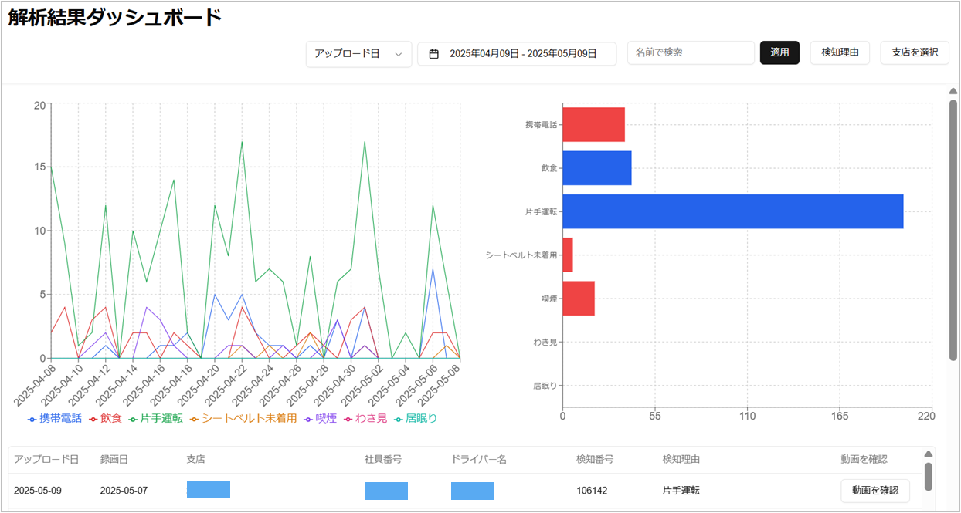Click the 検知番号 column header
This screenshot has width=961, height=513.
pyautogui.click(x=595, y=460)
